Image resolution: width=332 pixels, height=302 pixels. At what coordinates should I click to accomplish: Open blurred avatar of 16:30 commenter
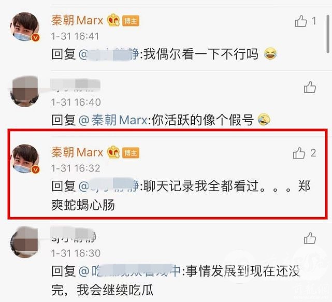tap(25, 242)
